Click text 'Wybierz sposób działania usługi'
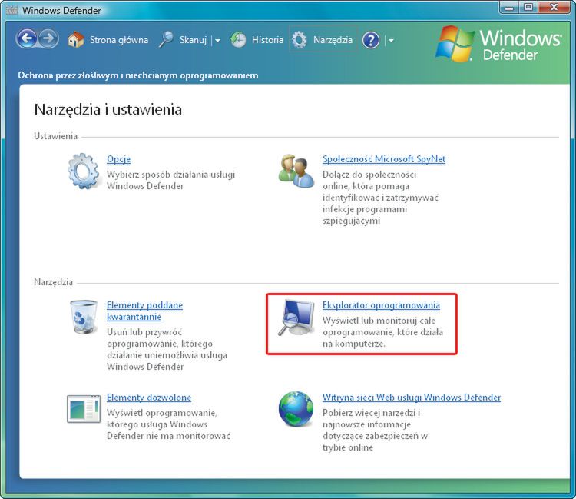Screen dimensions: 576x499 pos(170,175)
